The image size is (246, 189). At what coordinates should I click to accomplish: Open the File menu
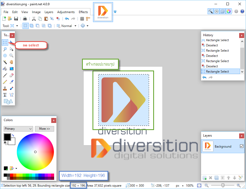coord(6,12)
